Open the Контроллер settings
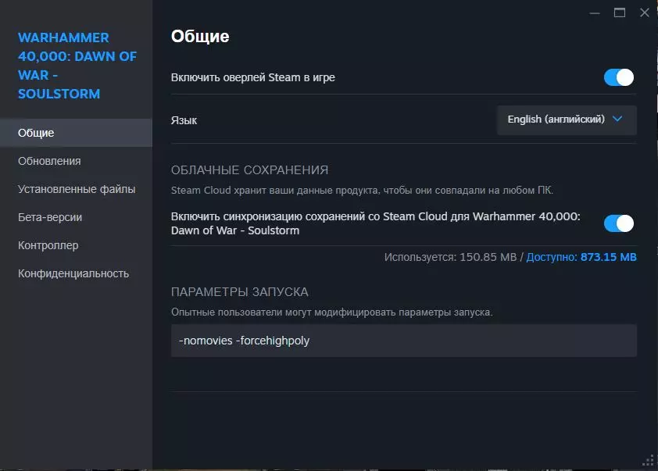 pyautogui.click(x=48, y=245)
